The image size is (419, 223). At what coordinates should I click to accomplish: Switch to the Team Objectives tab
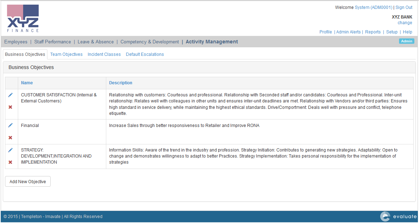point(66,54)
